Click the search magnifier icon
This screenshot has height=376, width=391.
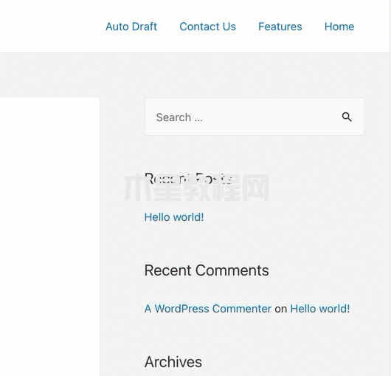pos(347,117)
